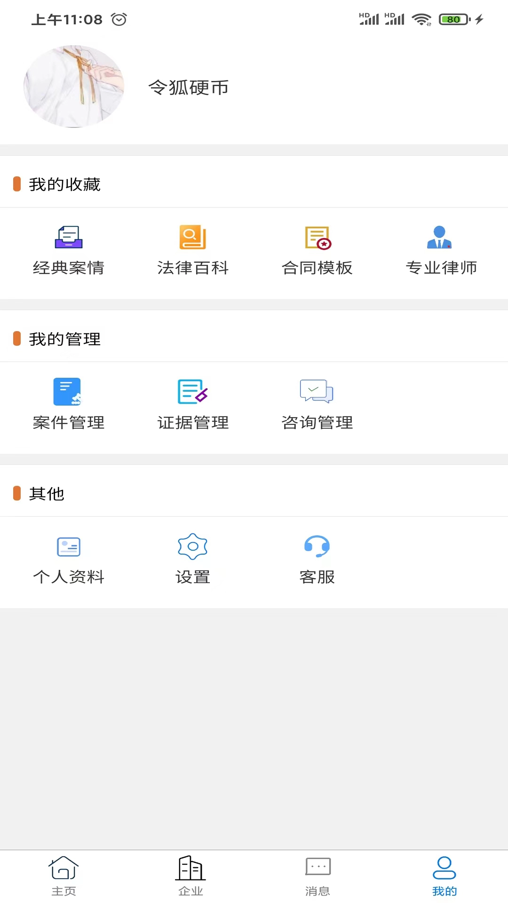Switch to the 企业 enterprise tab
The height and width of the screenshot is (903, 508).
(190, 876)
